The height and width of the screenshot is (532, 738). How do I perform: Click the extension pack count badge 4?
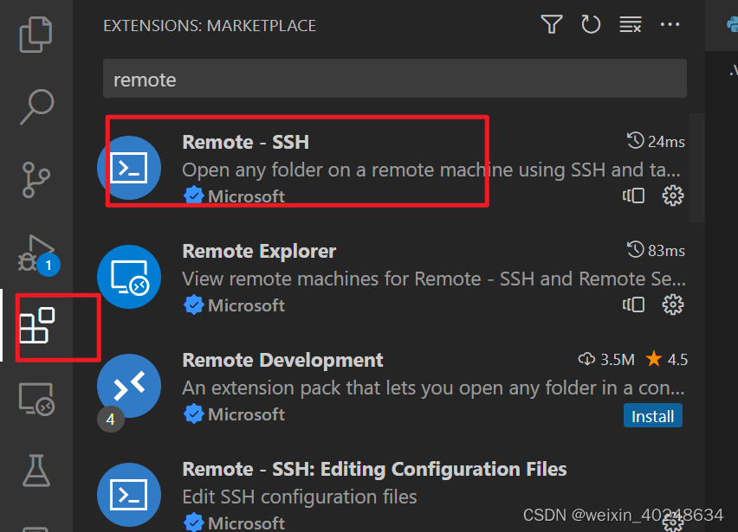point(111,419)
